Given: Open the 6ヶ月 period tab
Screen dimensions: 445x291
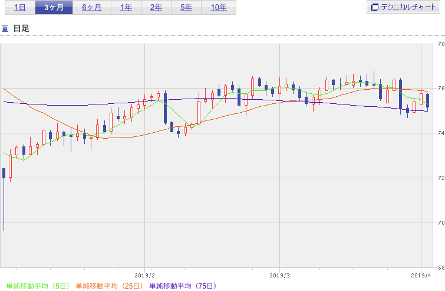Looking at the screenshot, I should point(92,8).
